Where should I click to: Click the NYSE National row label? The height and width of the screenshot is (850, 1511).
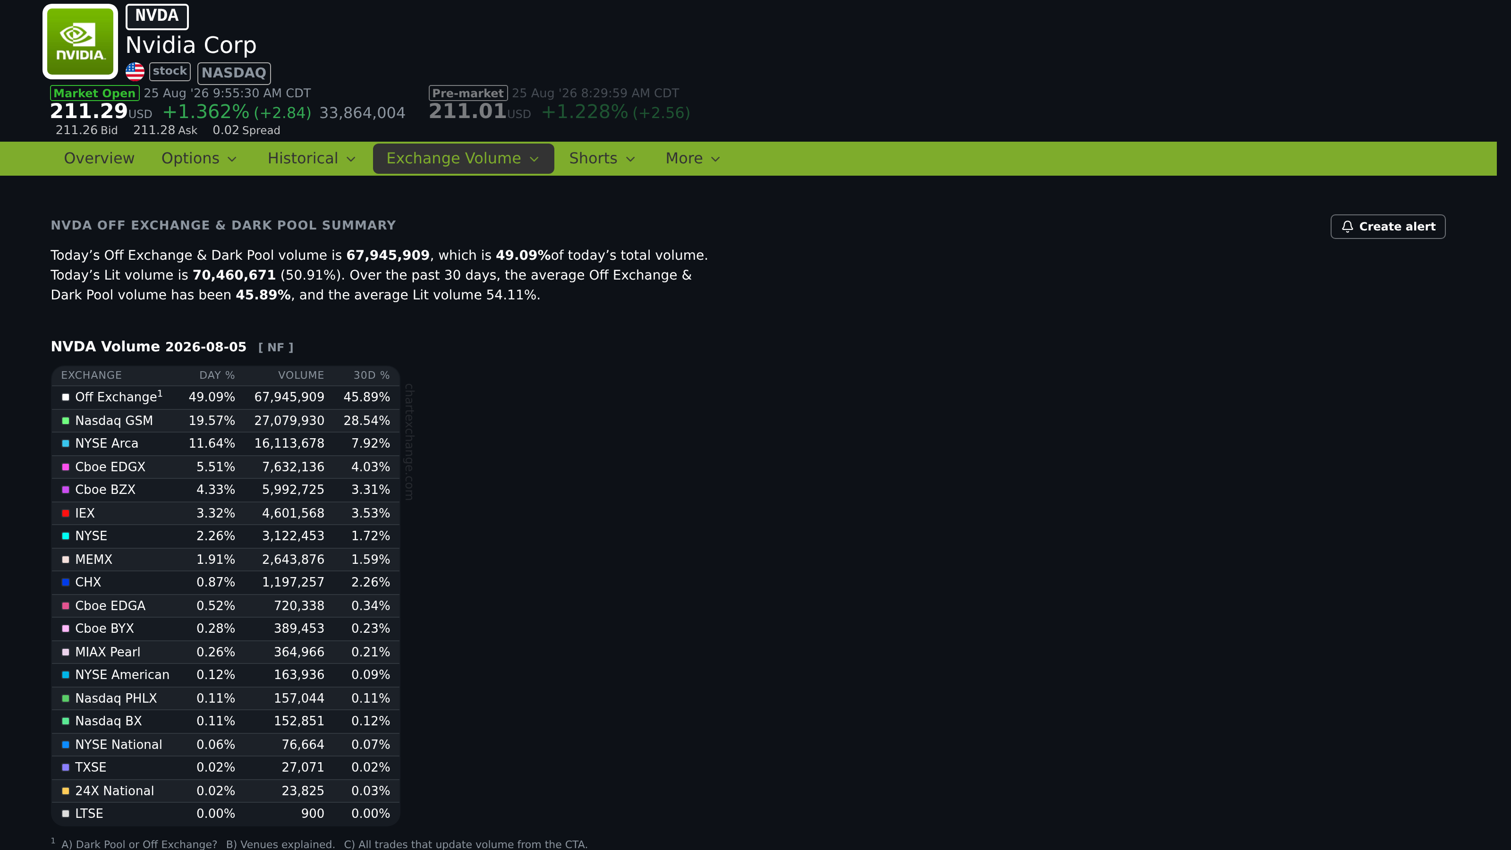click(119, 745)
